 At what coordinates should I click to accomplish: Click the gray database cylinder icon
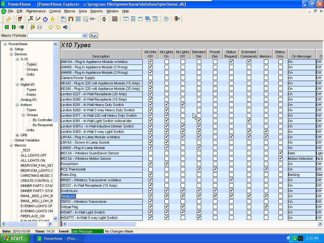point(40,27)
